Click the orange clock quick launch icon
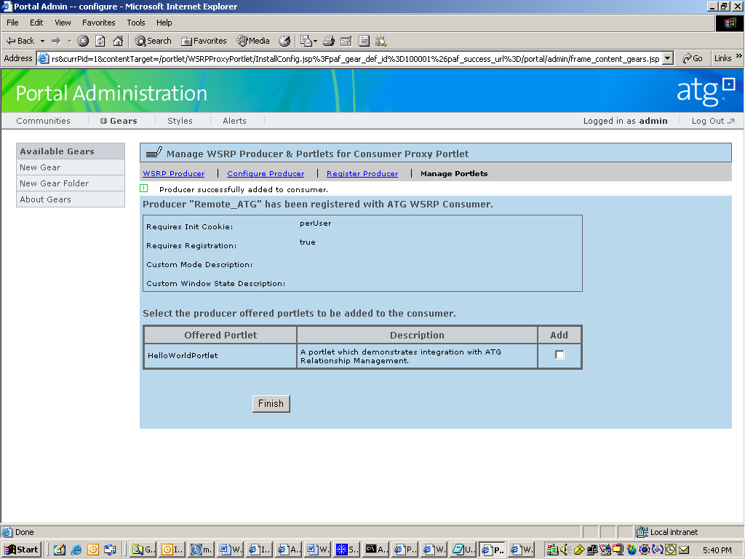This screenshot has width=745, height=559. pyautogui.click(x=93, y=550)
